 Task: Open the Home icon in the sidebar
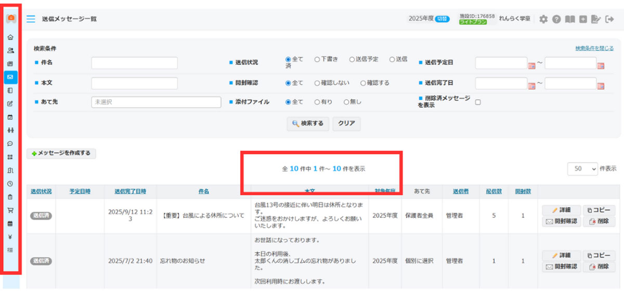coord(10,37)
